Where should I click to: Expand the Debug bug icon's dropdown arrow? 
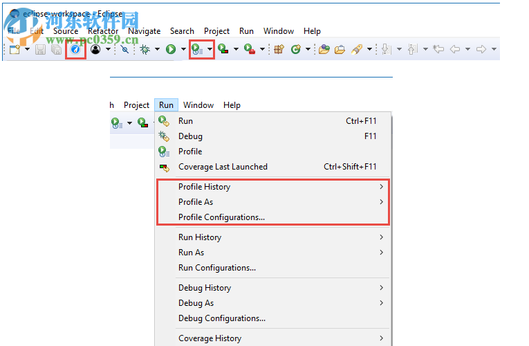point(157,49)
